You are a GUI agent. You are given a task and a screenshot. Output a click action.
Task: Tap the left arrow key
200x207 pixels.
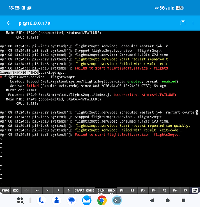pyautogui.click(x=58, y=190)
